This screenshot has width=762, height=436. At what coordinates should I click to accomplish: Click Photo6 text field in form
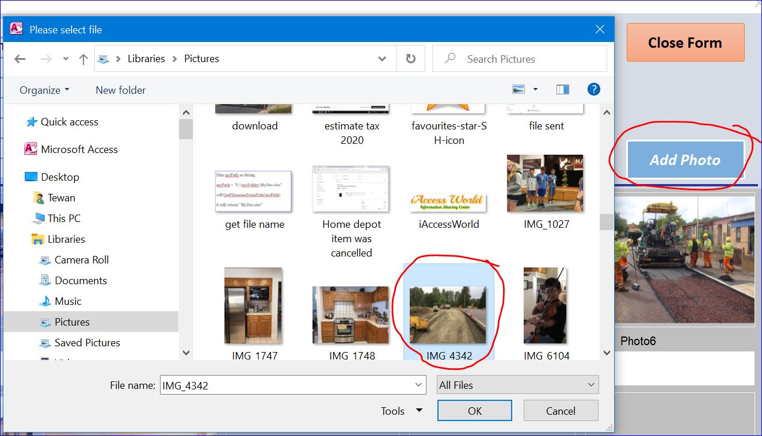click(685, 368)
